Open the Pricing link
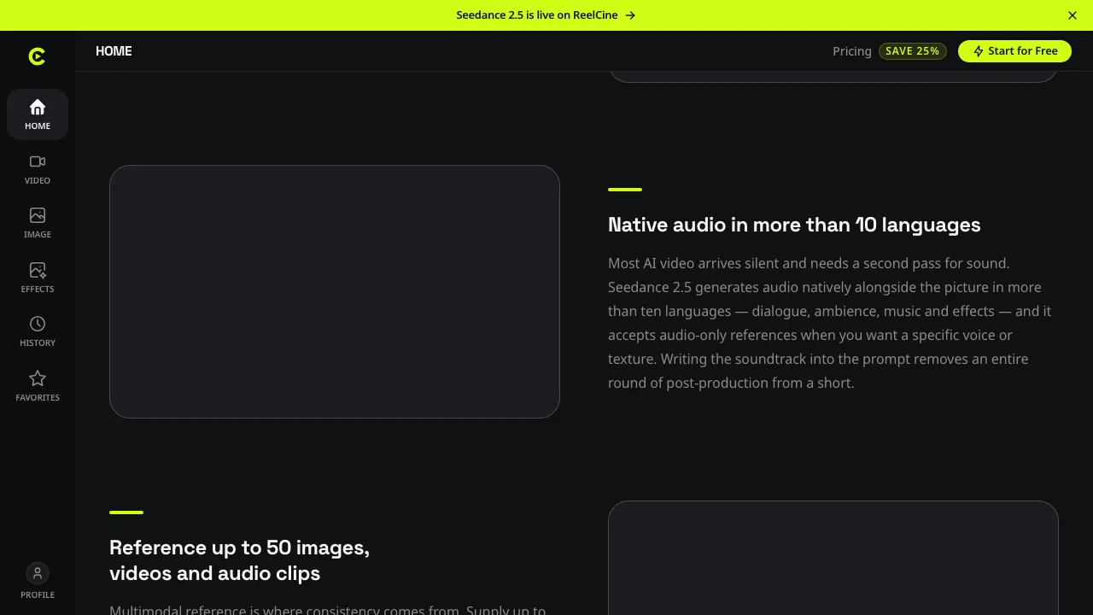The width and height of the screenshot is (1093, 615). 852,51
